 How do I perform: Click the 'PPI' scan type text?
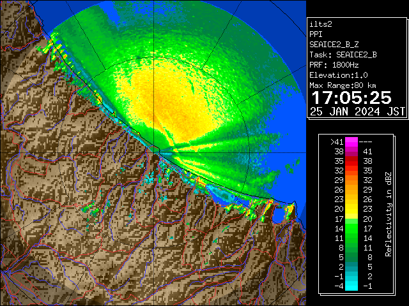[x=316, y=34]
